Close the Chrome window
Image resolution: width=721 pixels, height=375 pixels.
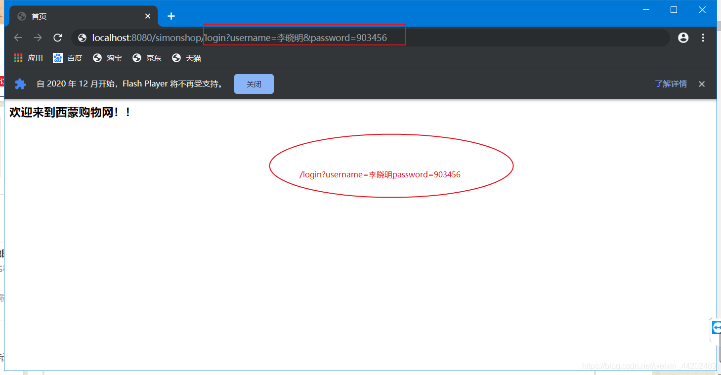click(702, 9)
